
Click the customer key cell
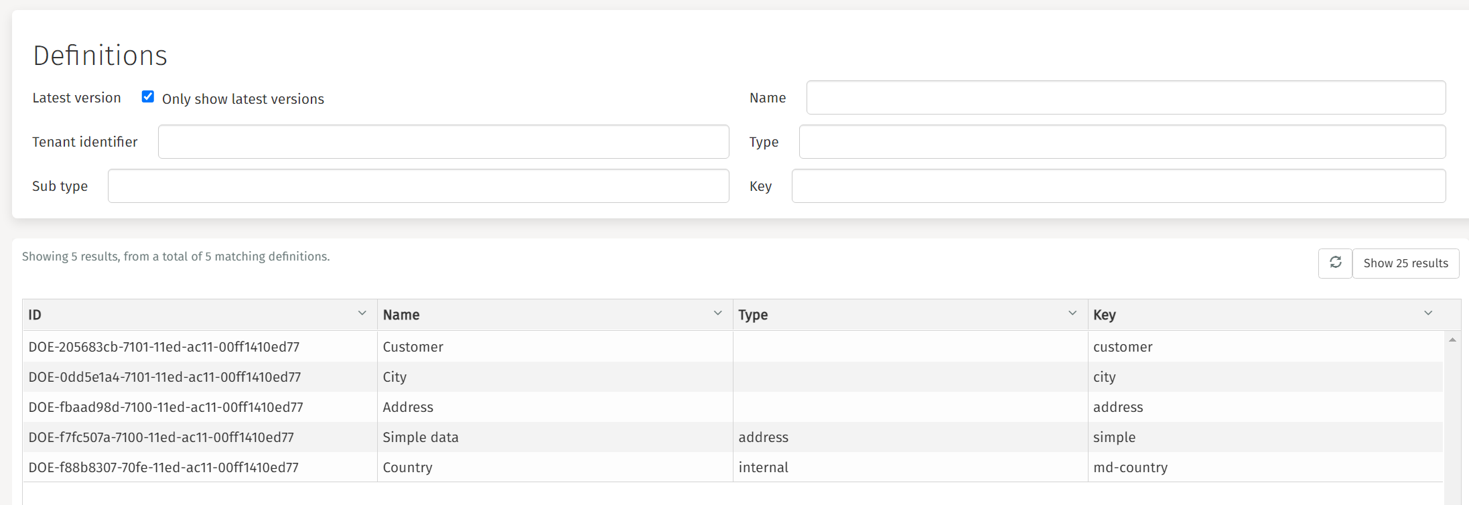1265,347
